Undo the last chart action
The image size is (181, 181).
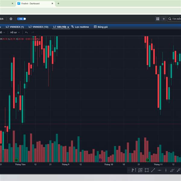[27, 33]
